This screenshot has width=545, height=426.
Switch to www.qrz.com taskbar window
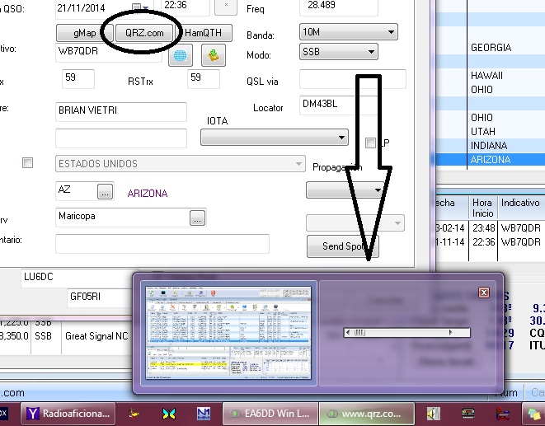pyautogui.click(x=364, y=413)
